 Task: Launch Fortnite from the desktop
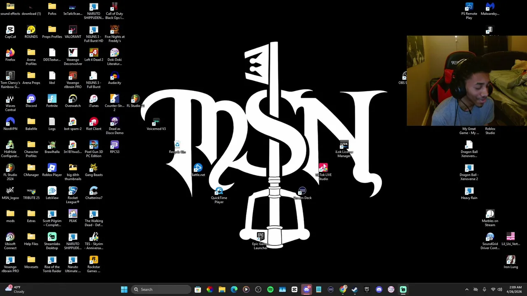point(52,101)
